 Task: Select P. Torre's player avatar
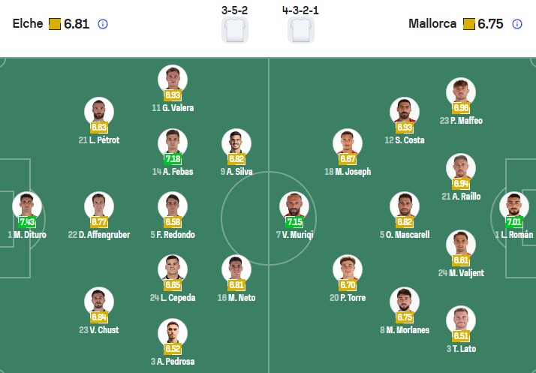click(x=348, y=269)
